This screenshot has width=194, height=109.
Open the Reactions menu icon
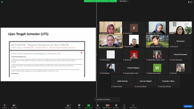point(116,105)
